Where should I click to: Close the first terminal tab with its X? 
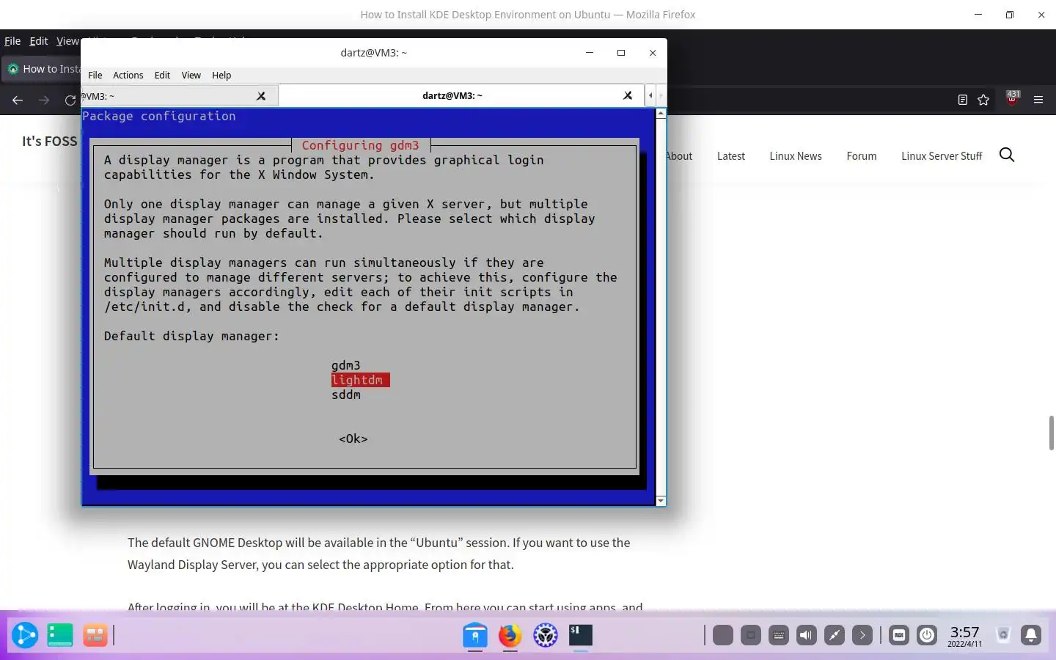(261, 96)
